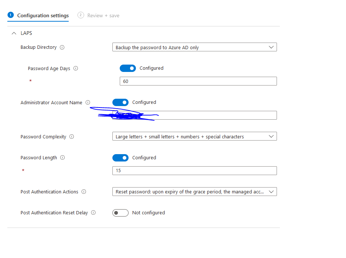Disable the Password Age Days configured toggle
The width and height of the screenshot is (346, 258).
tap(128, 68)
